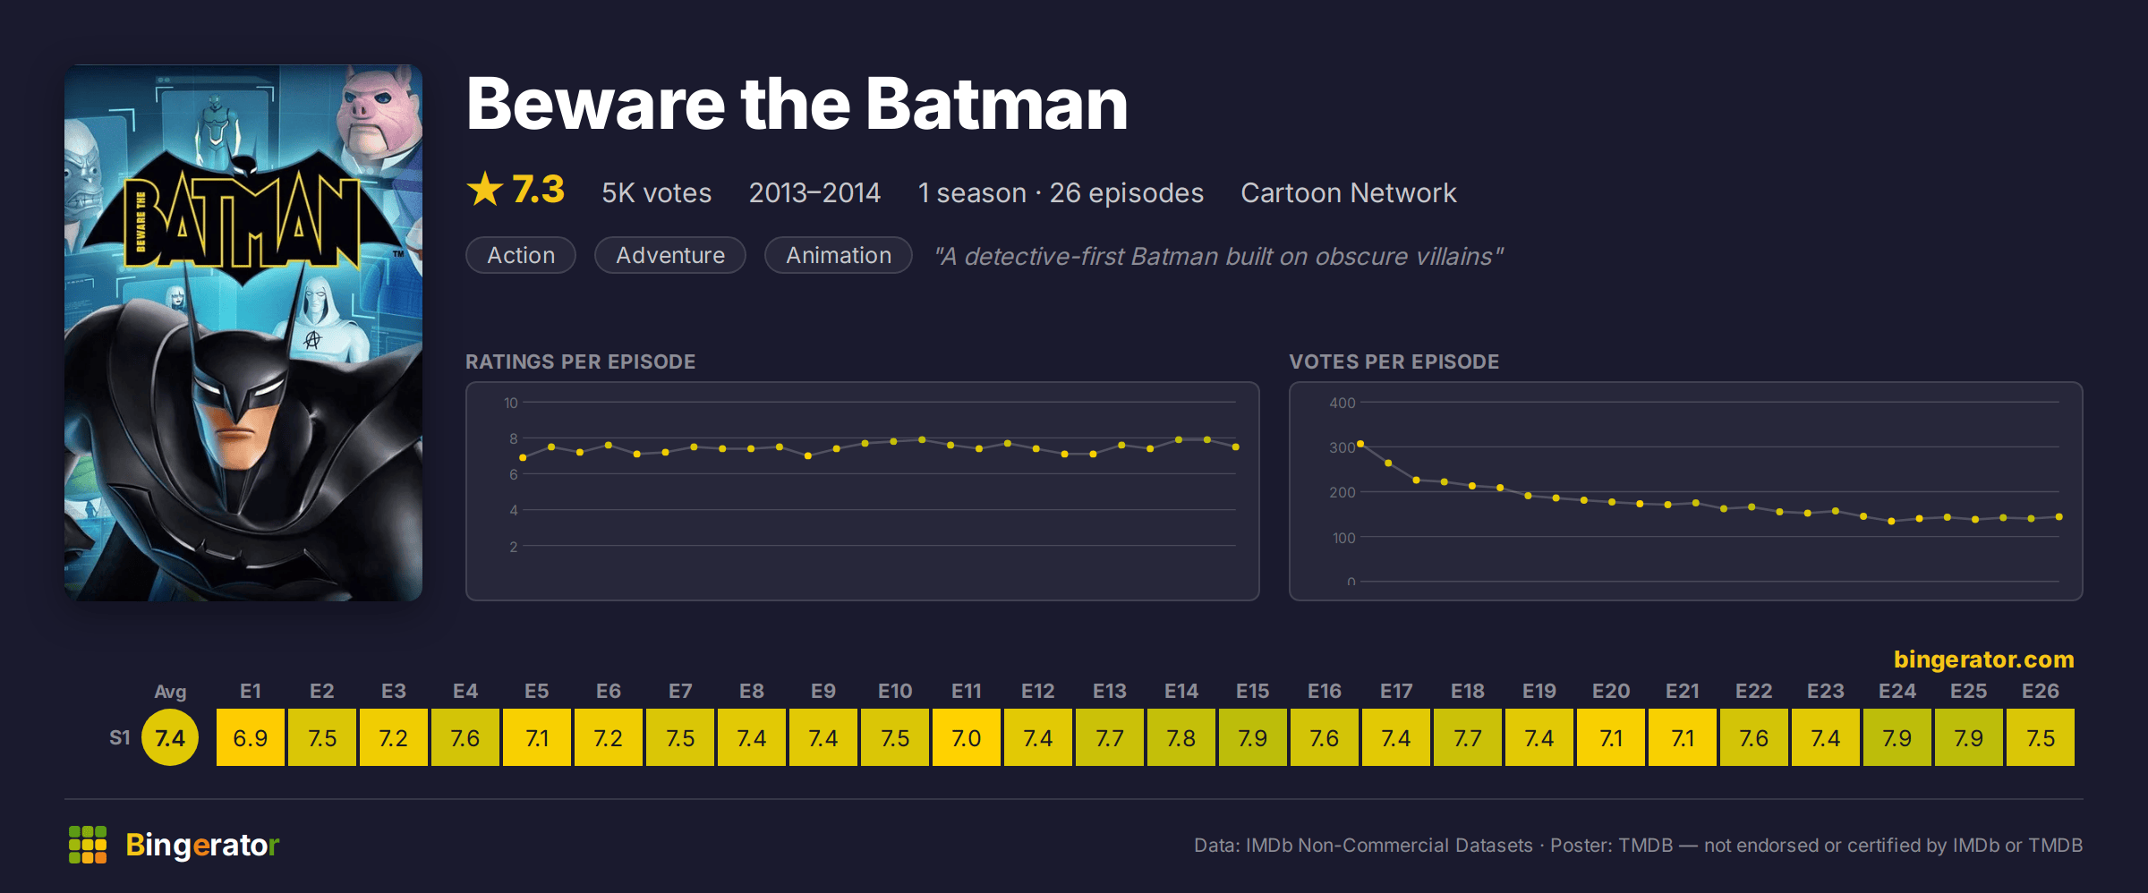The width and height of the screenshot is (2148, 893).
Task: Open the Beware the Batman poster
Action: tap(243, 333)
